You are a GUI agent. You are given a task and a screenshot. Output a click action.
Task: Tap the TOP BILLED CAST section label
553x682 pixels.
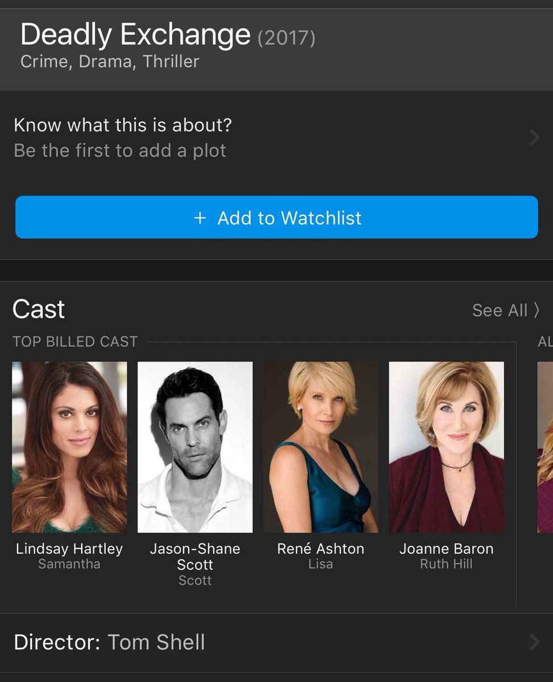pos(75,342)
